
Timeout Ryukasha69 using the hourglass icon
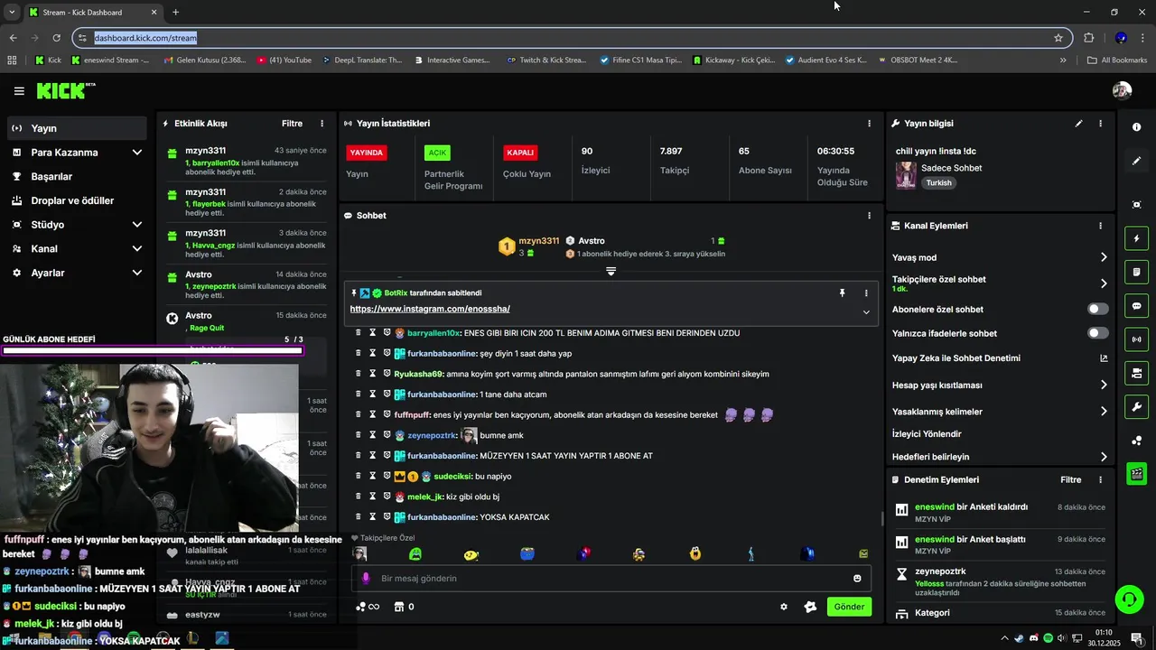[372, 374]
